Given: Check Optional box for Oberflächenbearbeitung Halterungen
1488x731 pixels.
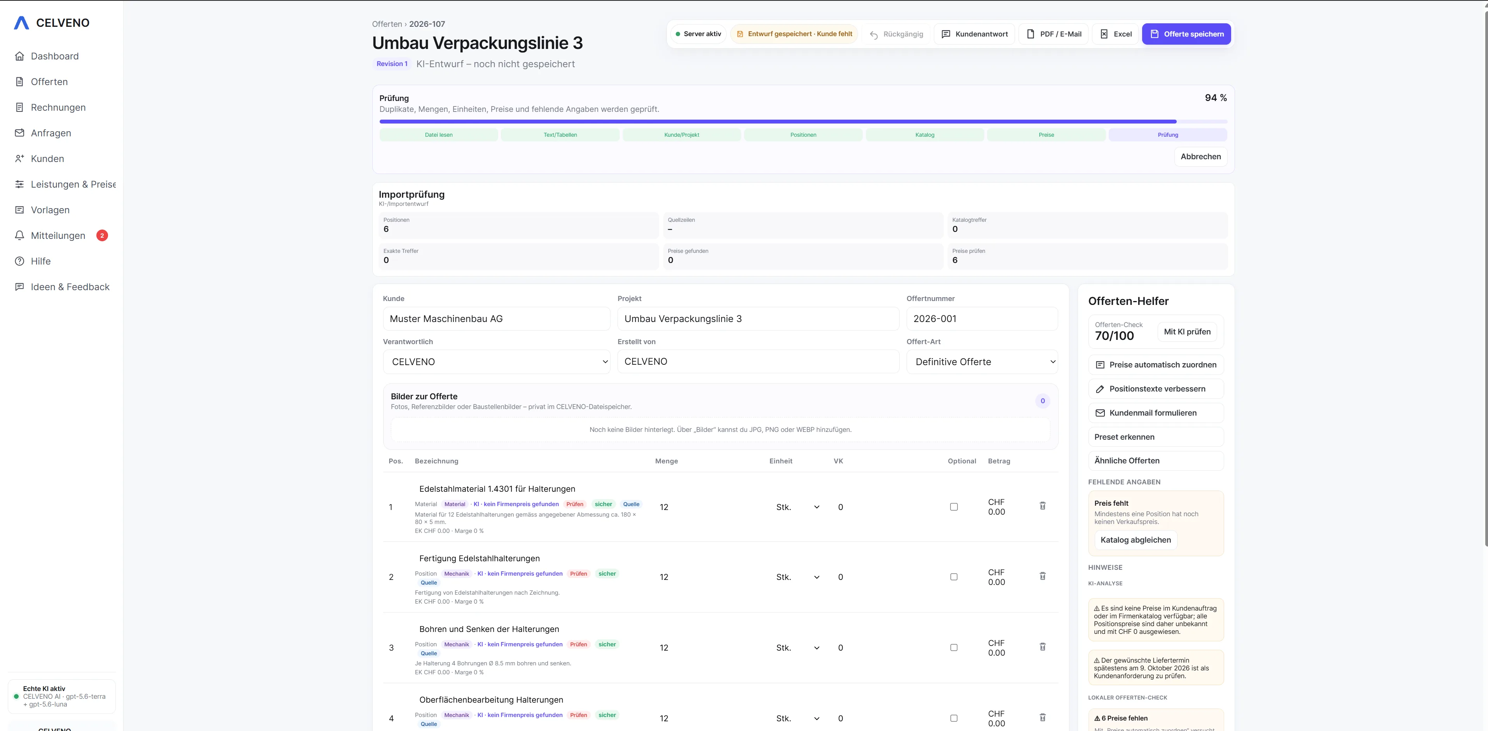Looking at the screenshot, I should coord(954,718).
